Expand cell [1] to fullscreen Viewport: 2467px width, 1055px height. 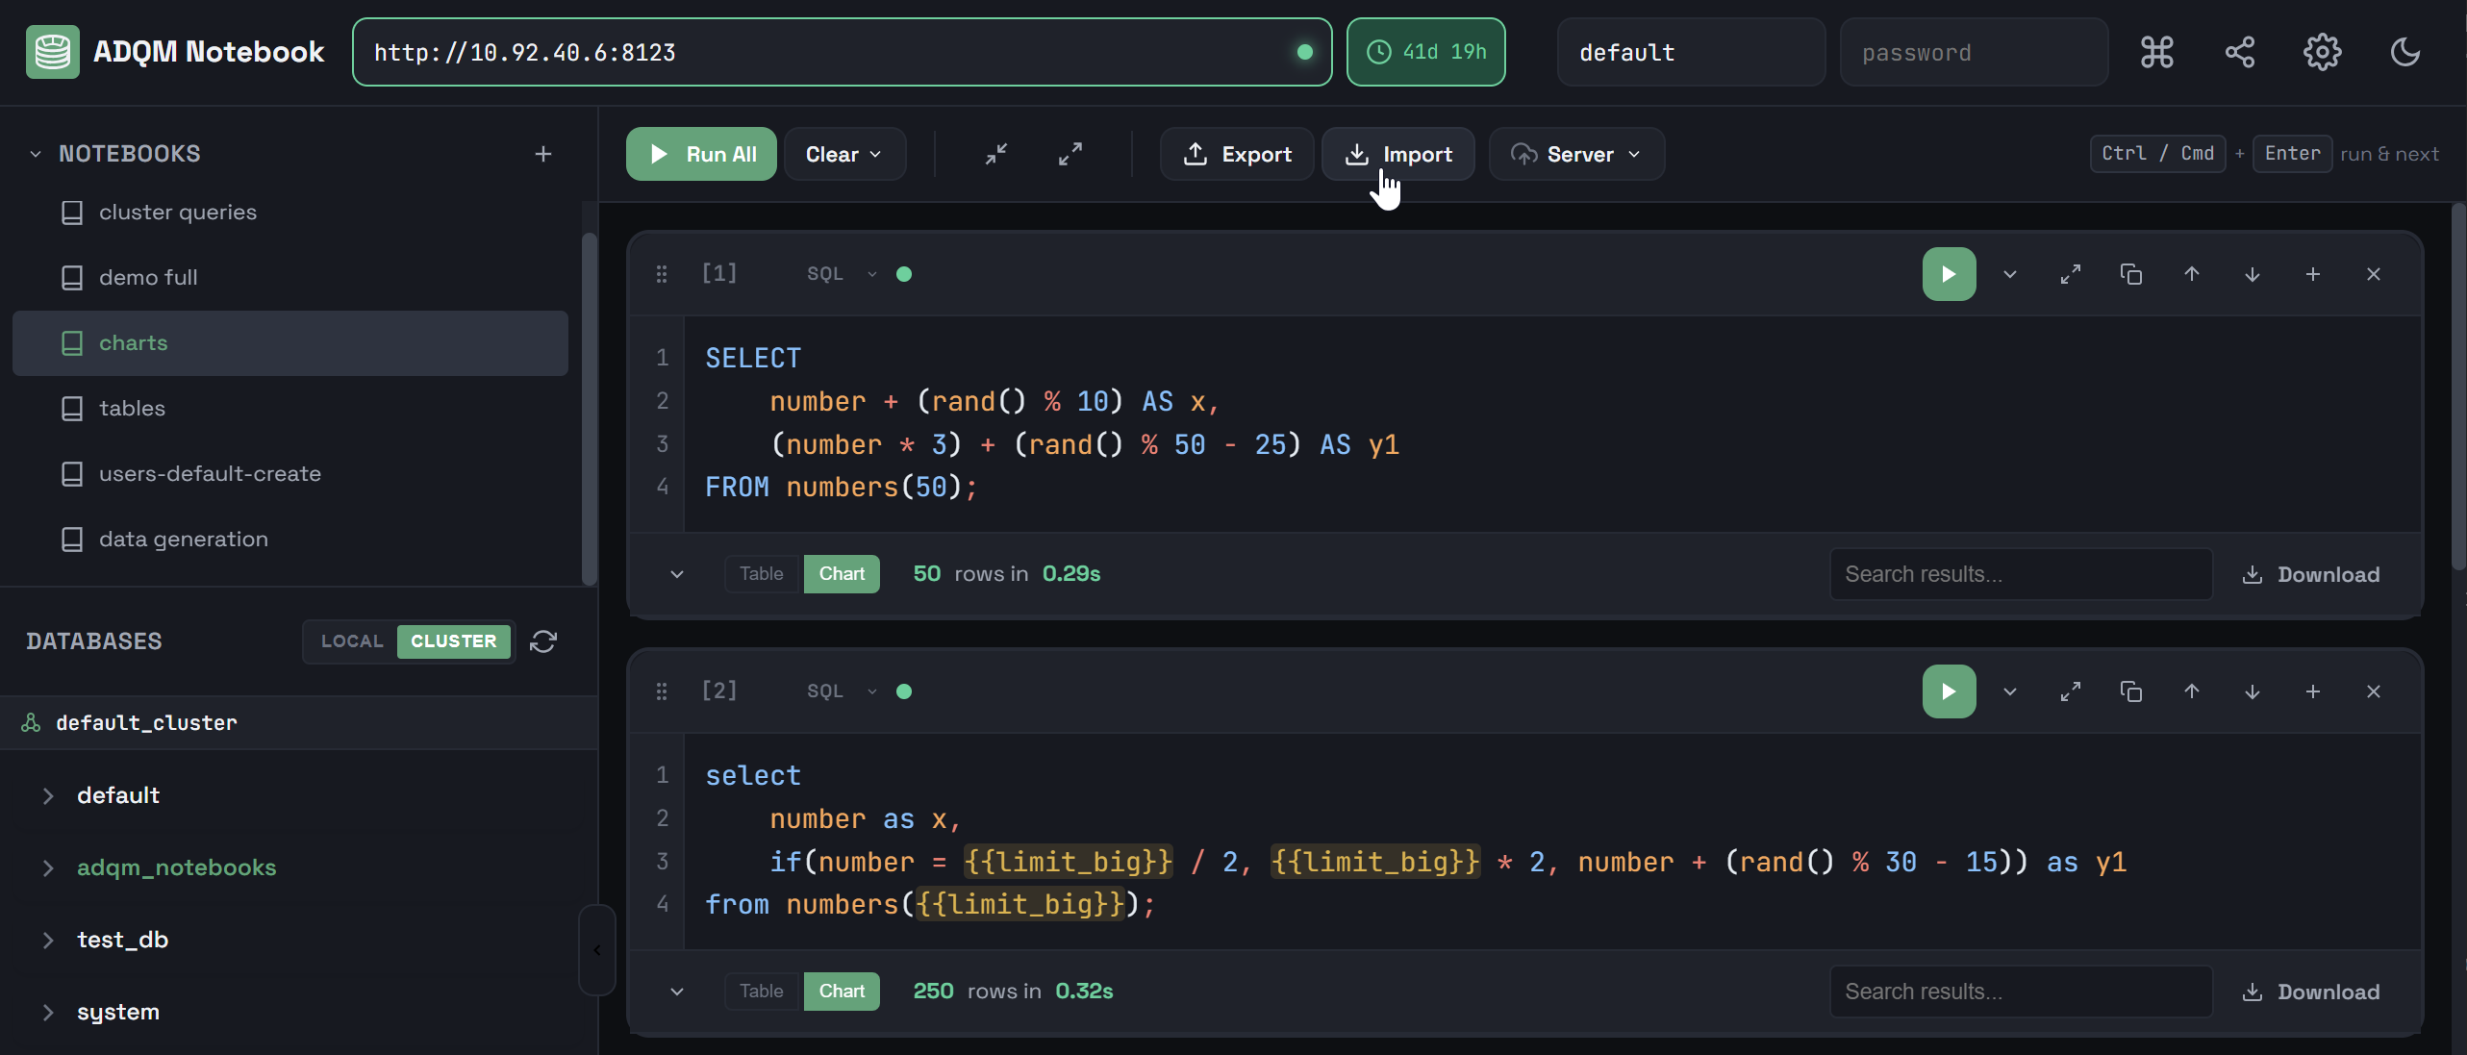(2071, 273)
